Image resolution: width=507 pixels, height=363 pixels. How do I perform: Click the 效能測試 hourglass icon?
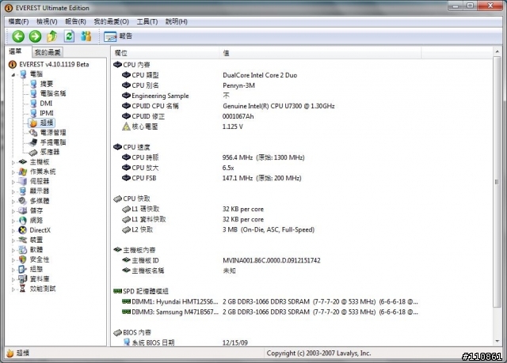pos(23,289)
